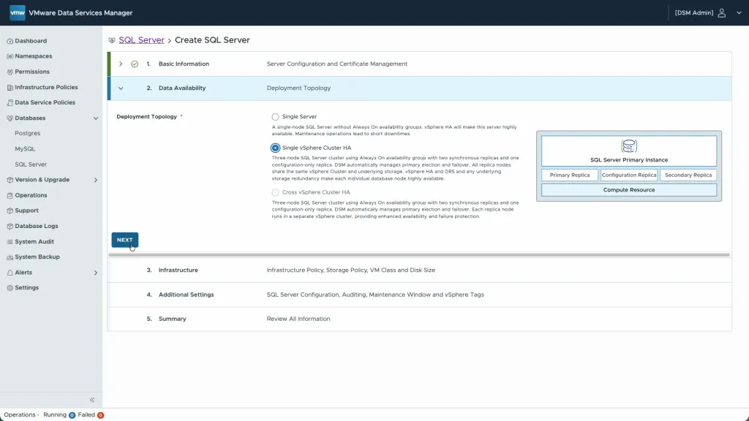Viewport: 749px width, 421px height.
Task: Collapse the Data Availability step chevron
Action: coord(121,88)
